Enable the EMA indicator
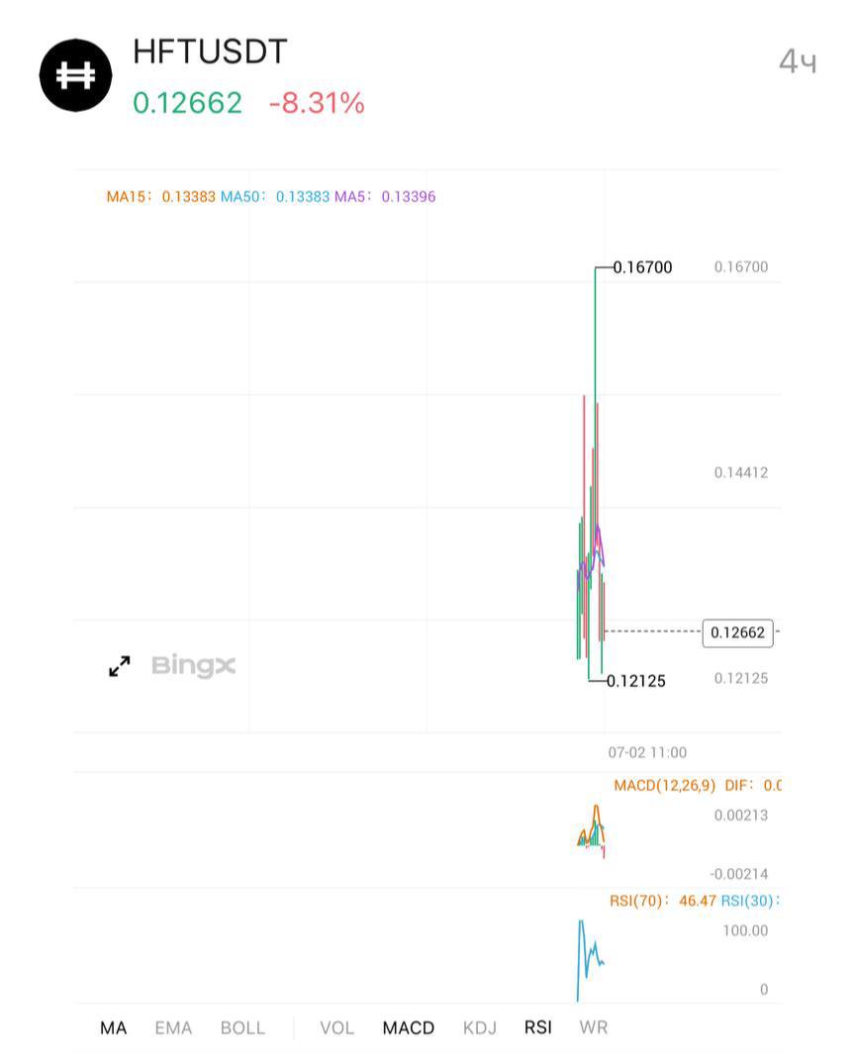 click(174, 1028)
